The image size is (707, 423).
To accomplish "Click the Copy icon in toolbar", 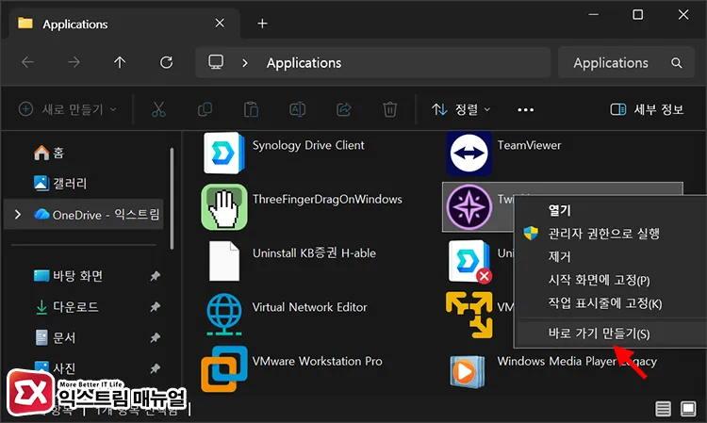I will point(205,109).
